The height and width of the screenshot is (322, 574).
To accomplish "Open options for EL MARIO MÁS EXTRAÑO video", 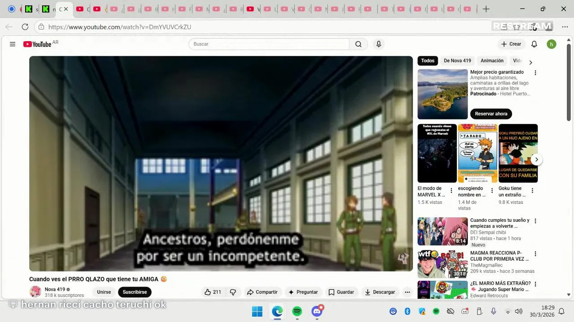I will point(535,284).
